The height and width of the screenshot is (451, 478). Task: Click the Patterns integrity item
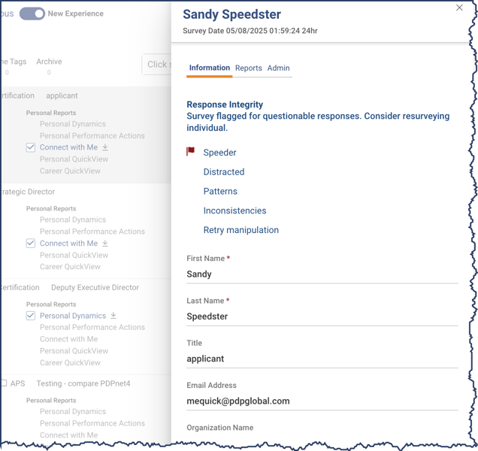pyautogui.click(x=220, y=191)
